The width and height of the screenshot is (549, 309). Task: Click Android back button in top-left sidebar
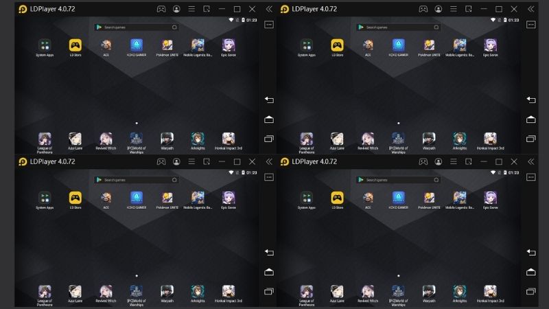269,100
